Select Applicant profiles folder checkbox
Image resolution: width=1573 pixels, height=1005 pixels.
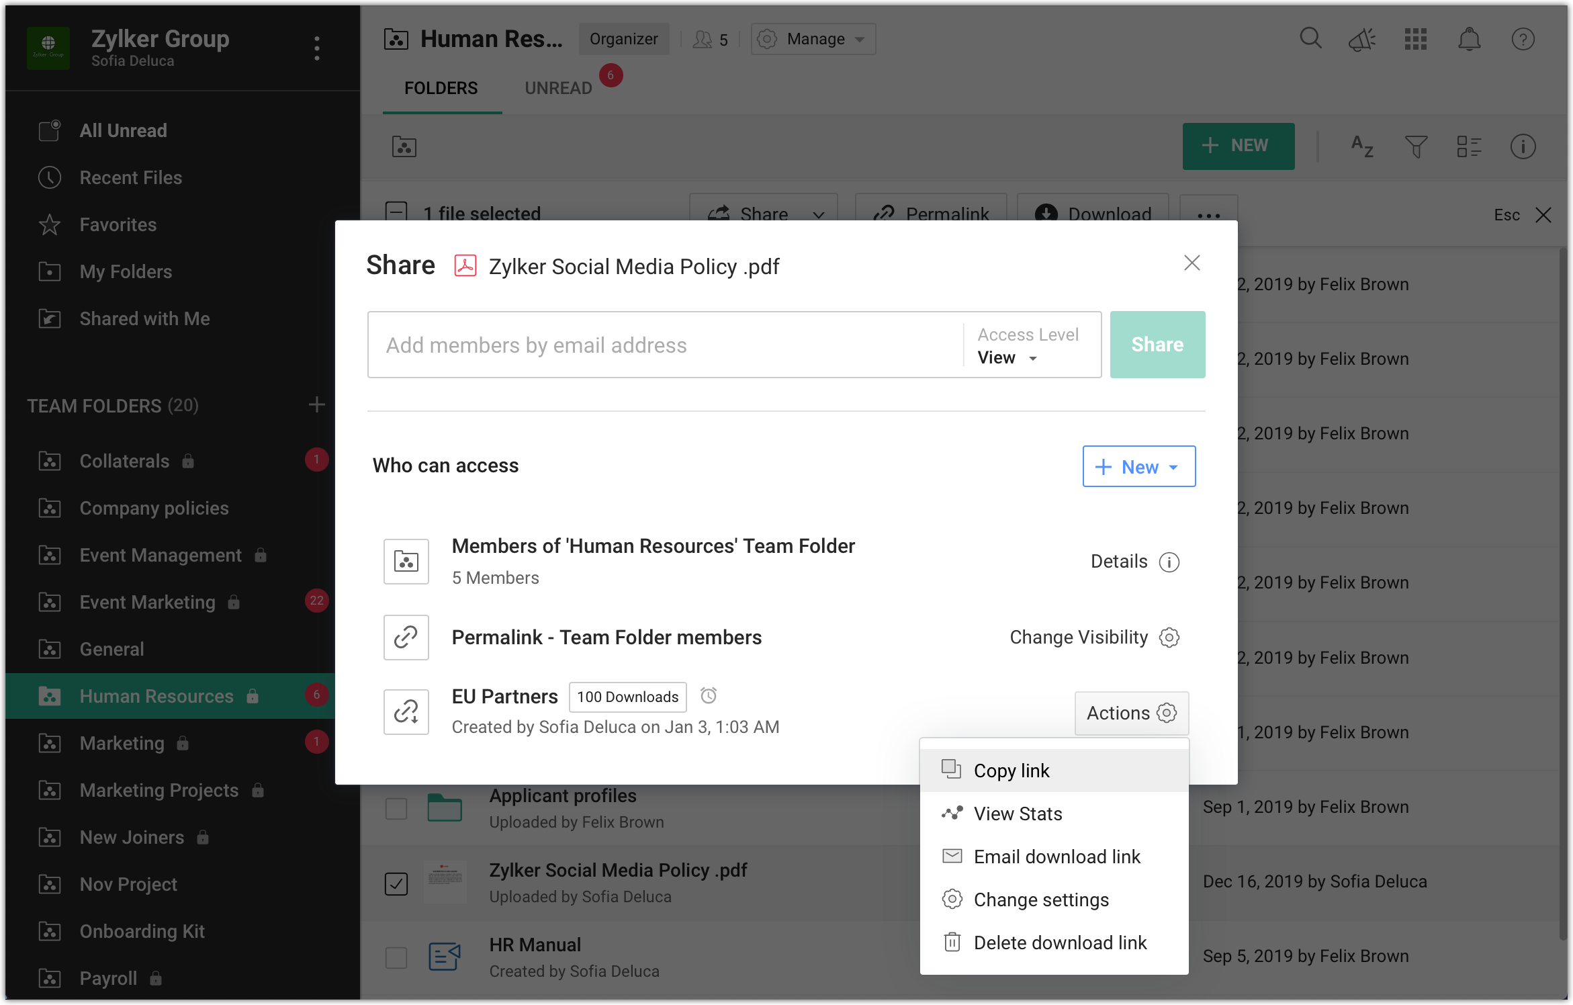pyautogui.click(x=396, y=808)
